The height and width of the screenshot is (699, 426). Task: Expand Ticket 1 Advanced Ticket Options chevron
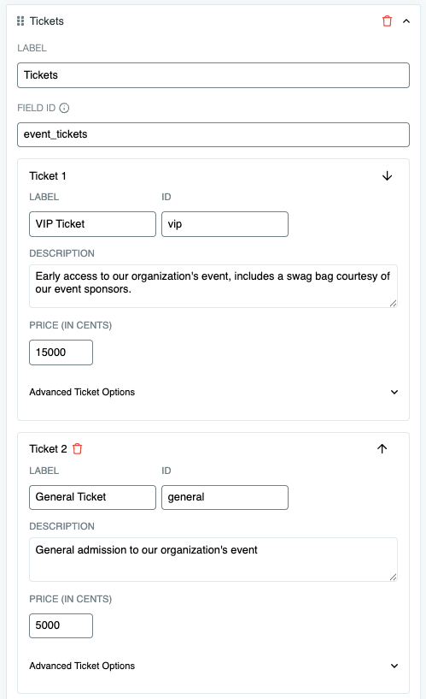coord(394,392)
